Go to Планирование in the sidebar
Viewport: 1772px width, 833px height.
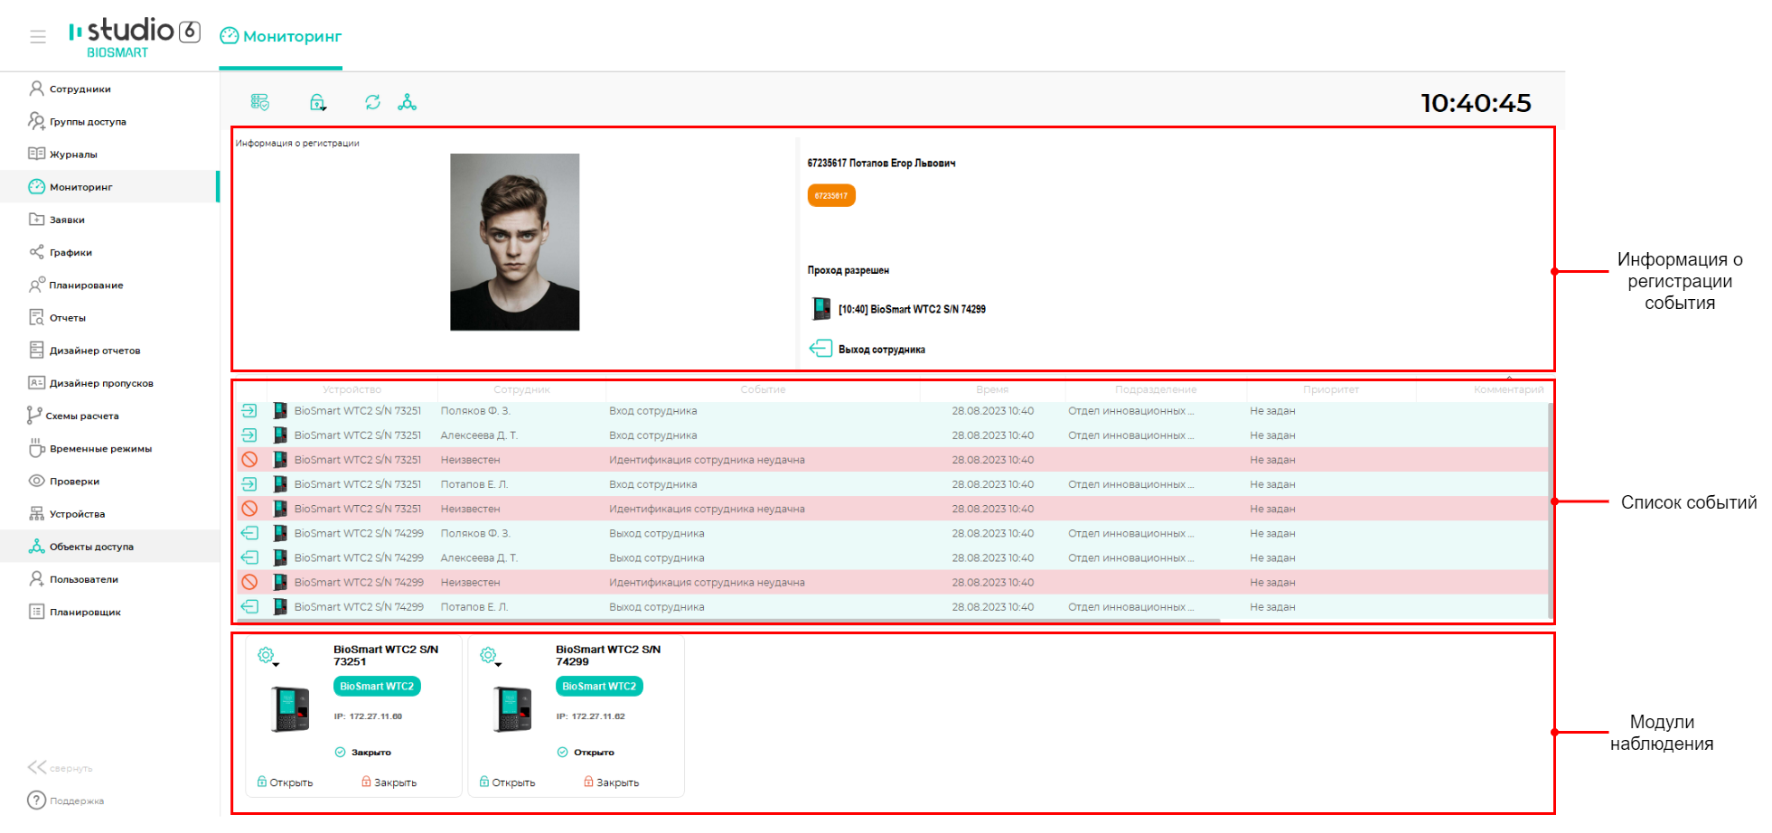pos(109,285)
